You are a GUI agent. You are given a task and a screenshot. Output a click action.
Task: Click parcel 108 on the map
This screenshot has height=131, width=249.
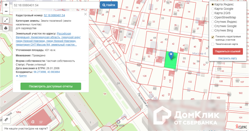[221, 81]
